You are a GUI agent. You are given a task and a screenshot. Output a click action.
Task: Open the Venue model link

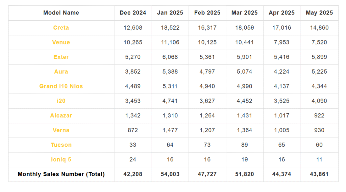pos(61,42)
